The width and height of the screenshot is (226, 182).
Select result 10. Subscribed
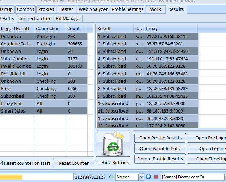113,103
